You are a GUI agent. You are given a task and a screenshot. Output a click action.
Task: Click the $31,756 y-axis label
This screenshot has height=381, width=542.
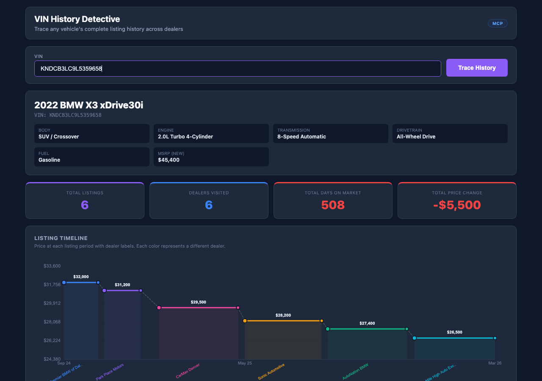[52, 284]
